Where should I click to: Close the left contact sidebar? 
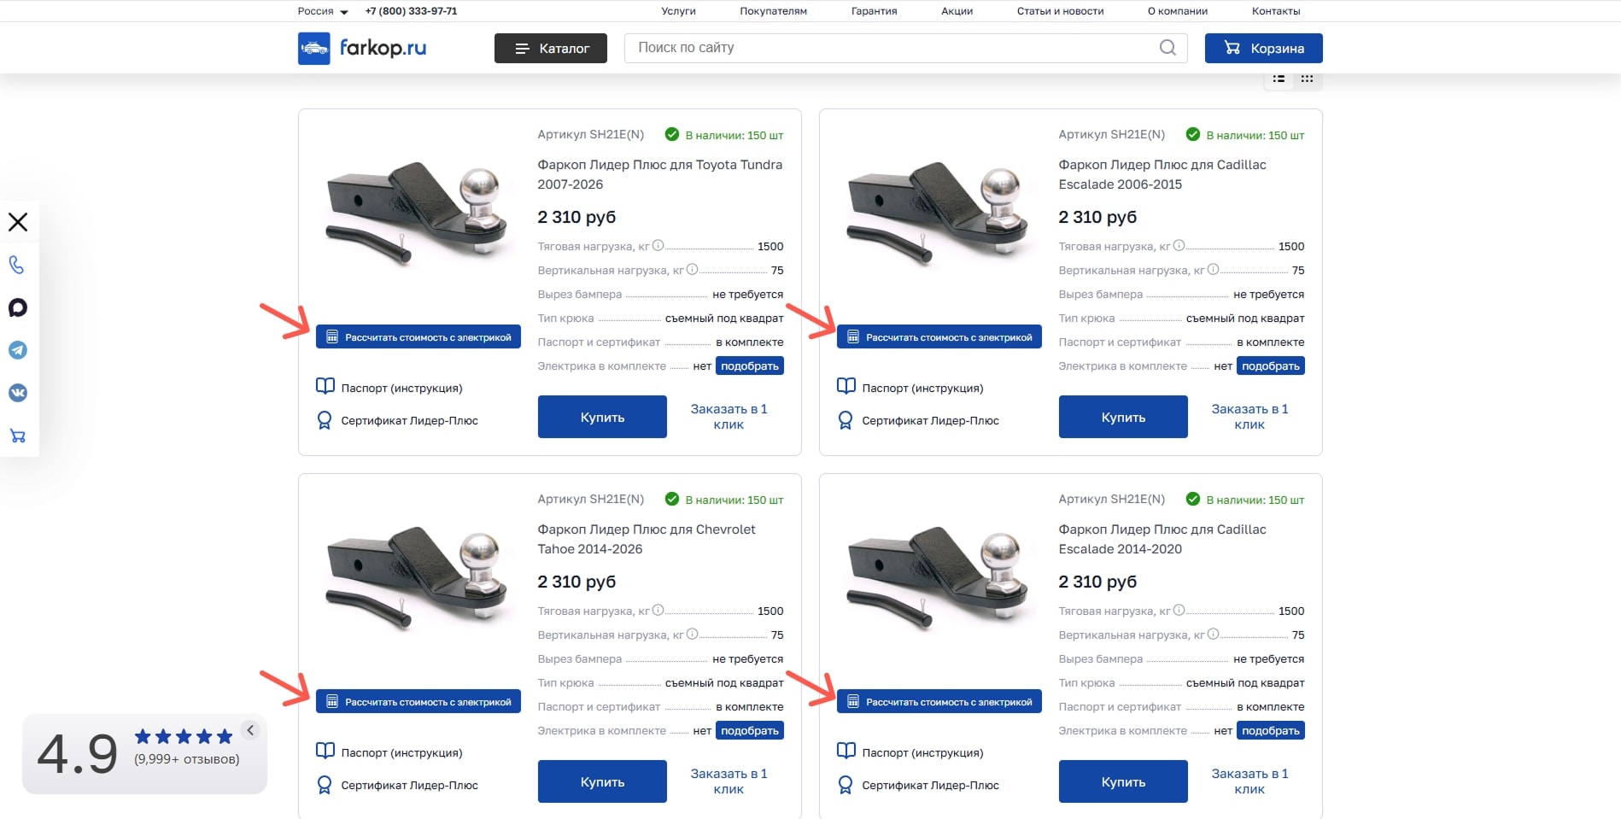pos(17,222)
